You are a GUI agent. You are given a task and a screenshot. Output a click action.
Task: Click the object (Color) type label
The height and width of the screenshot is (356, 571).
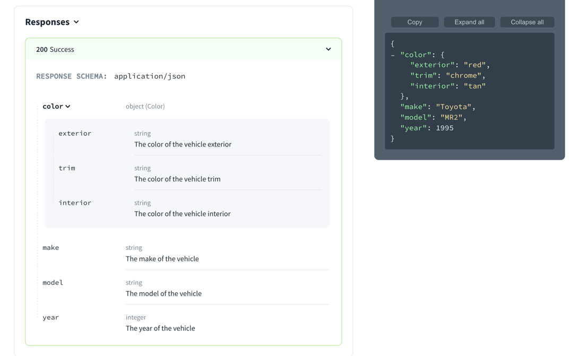coord(145,106)
